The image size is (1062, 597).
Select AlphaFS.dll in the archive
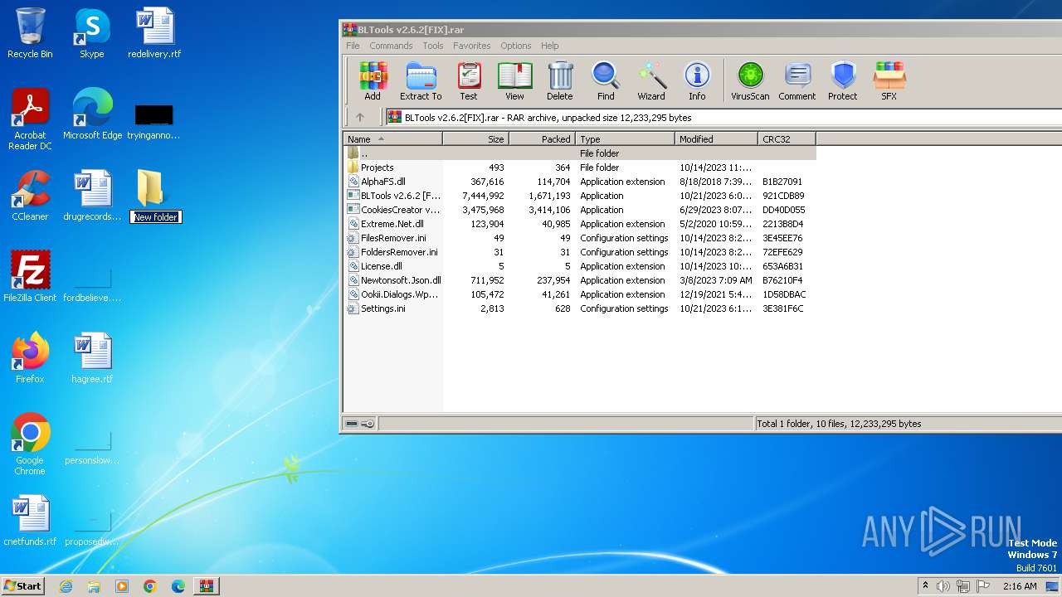coord(580,182)
